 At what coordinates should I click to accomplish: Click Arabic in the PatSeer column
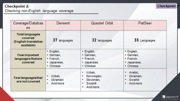coord(134,72)
